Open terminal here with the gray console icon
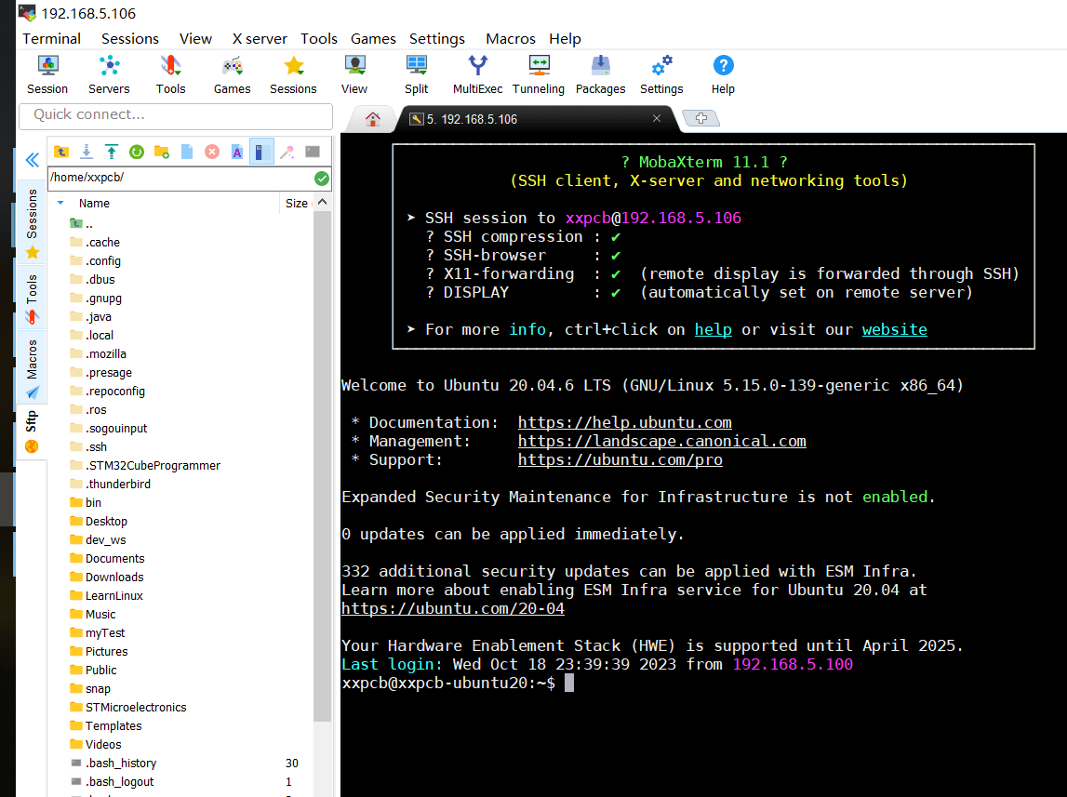This screenshot has height=797, width=1067. point(313,152)
